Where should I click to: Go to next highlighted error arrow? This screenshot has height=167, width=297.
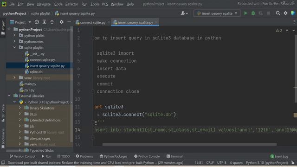(294, 31)
